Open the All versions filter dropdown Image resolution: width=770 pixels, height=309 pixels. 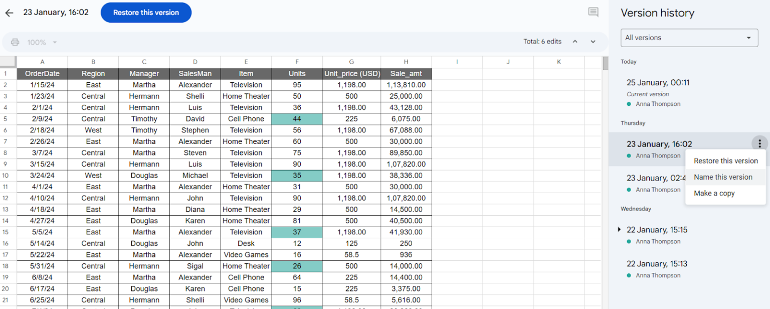click(689, 38)
